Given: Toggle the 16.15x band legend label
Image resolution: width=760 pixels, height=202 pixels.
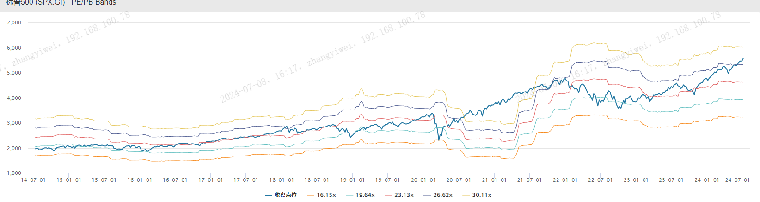Looking at the screenshot, I should pos(326,195).
